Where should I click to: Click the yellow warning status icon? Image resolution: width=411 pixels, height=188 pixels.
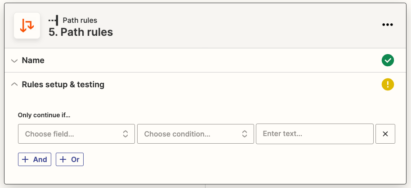[x=388, y=84]
